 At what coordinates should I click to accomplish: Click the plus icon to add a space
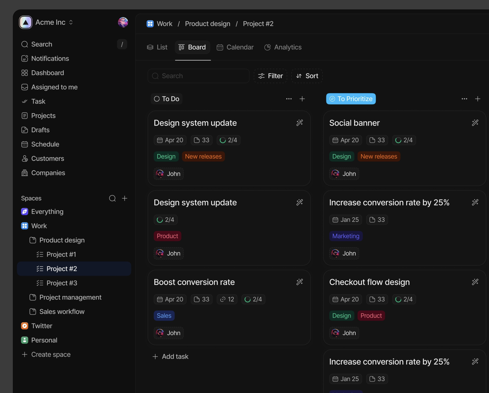click(x=125, y=198)
